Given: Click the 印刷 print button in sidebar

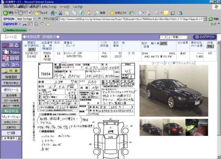Looking at the screenshot, I should (x=11, y=71).
